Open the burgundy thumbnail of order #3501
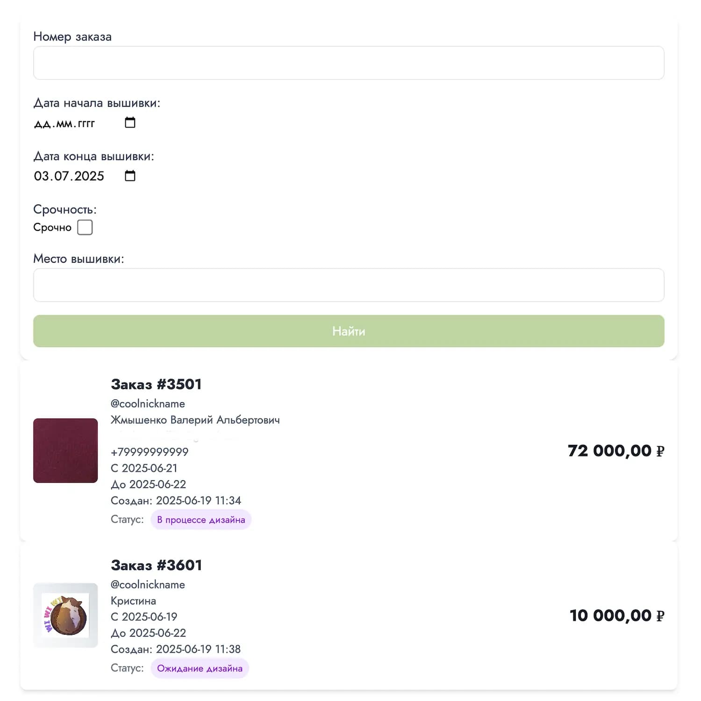Image resolution: width=701 pixels, height=701 pixels. [65, 451]
